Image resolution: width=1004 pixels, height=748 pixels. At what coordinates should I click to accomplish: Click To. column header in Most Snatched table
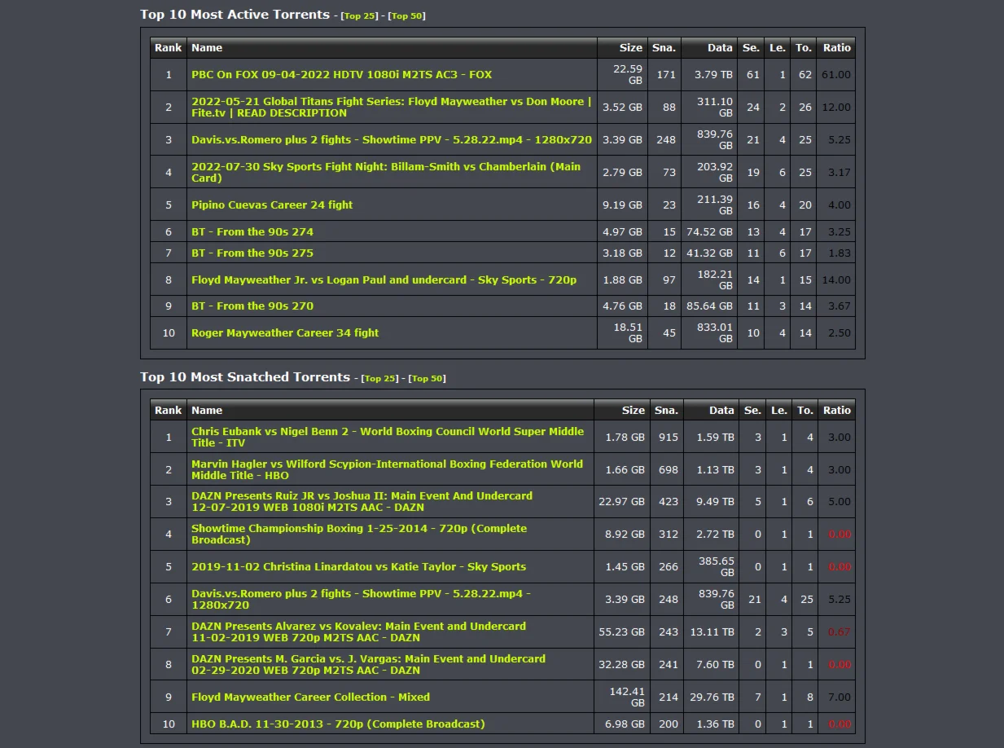coord(805,410)
